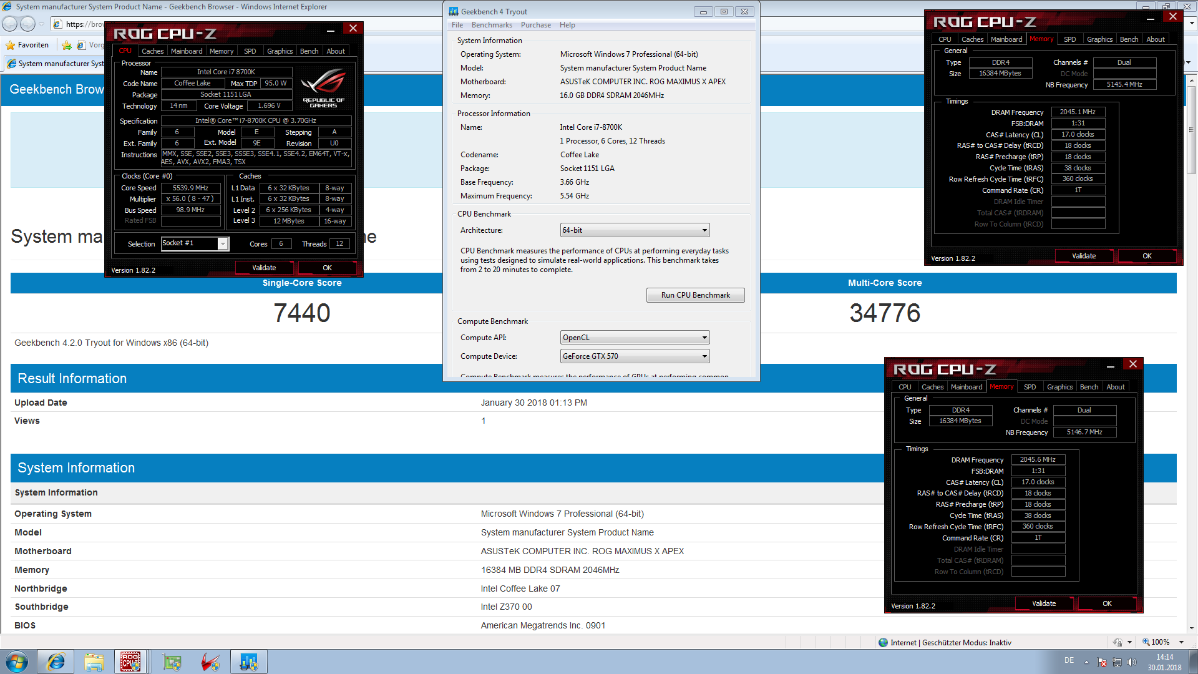Click OK in bottom-right CPU-Z window
Viewport: 1198px width, 674px height.
coord(1107,603)
